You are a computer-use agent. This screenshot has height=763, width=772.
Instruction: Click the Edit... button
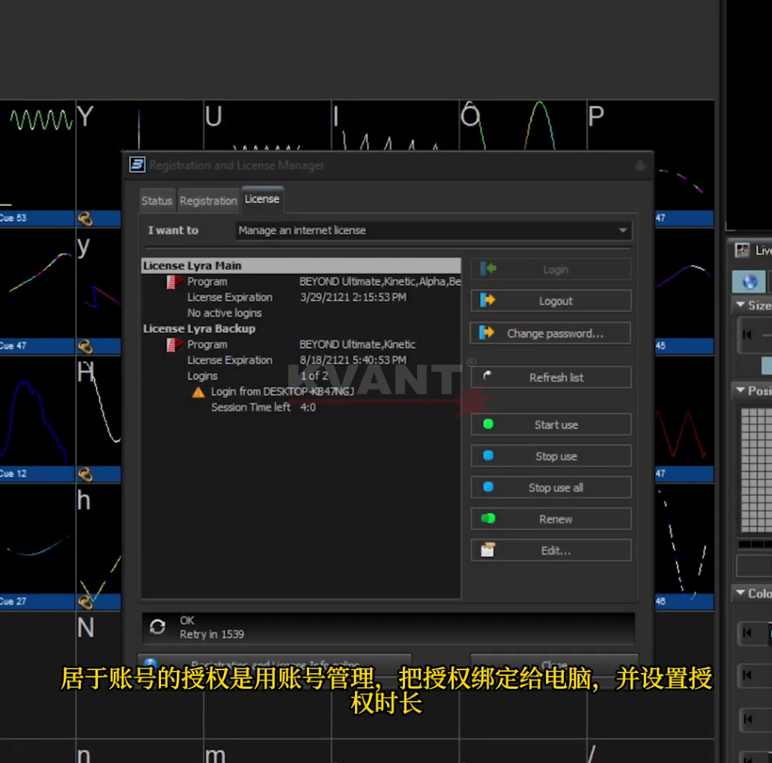pyautogui.click(x=551, y=551)
